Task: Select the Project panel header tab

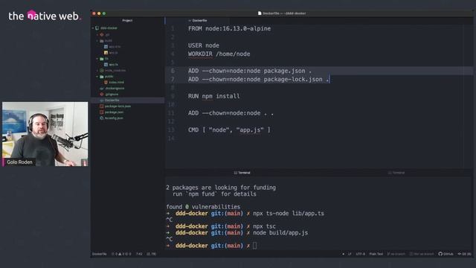Action: tap(127, 20)
